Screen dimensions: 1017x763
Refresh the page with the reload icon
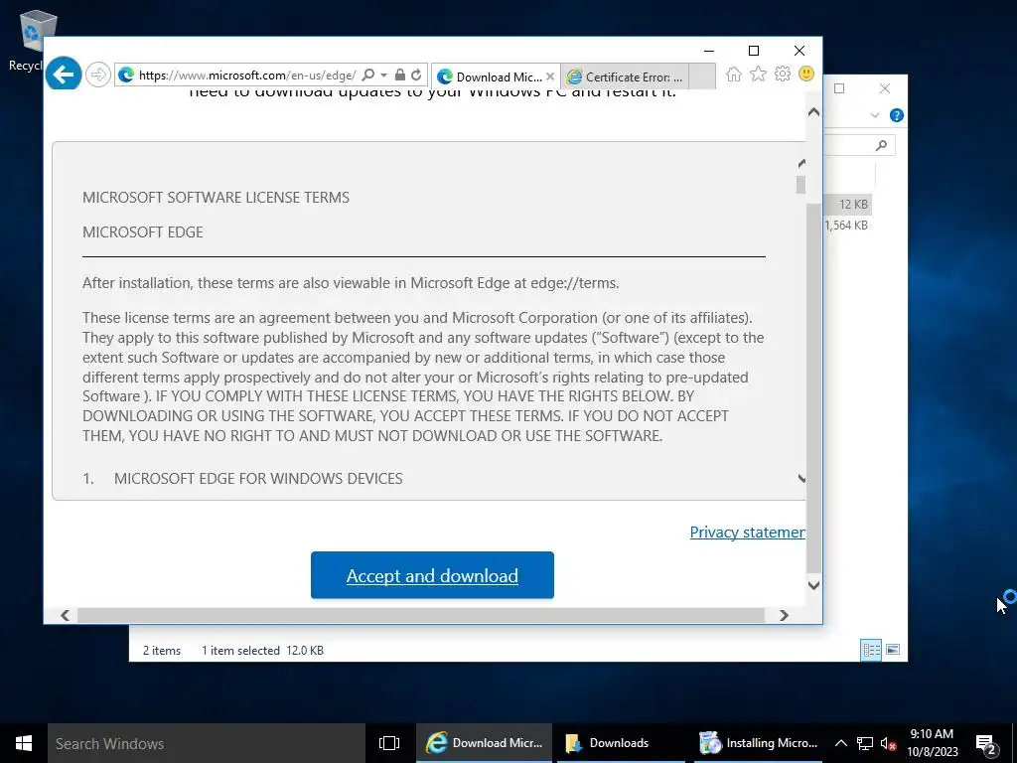pos(416,76)
